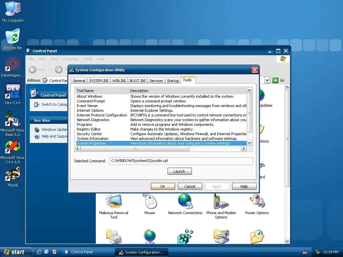343x257 pixels.
Task: Click the keyboard tray icon
Action: (305, 252)
